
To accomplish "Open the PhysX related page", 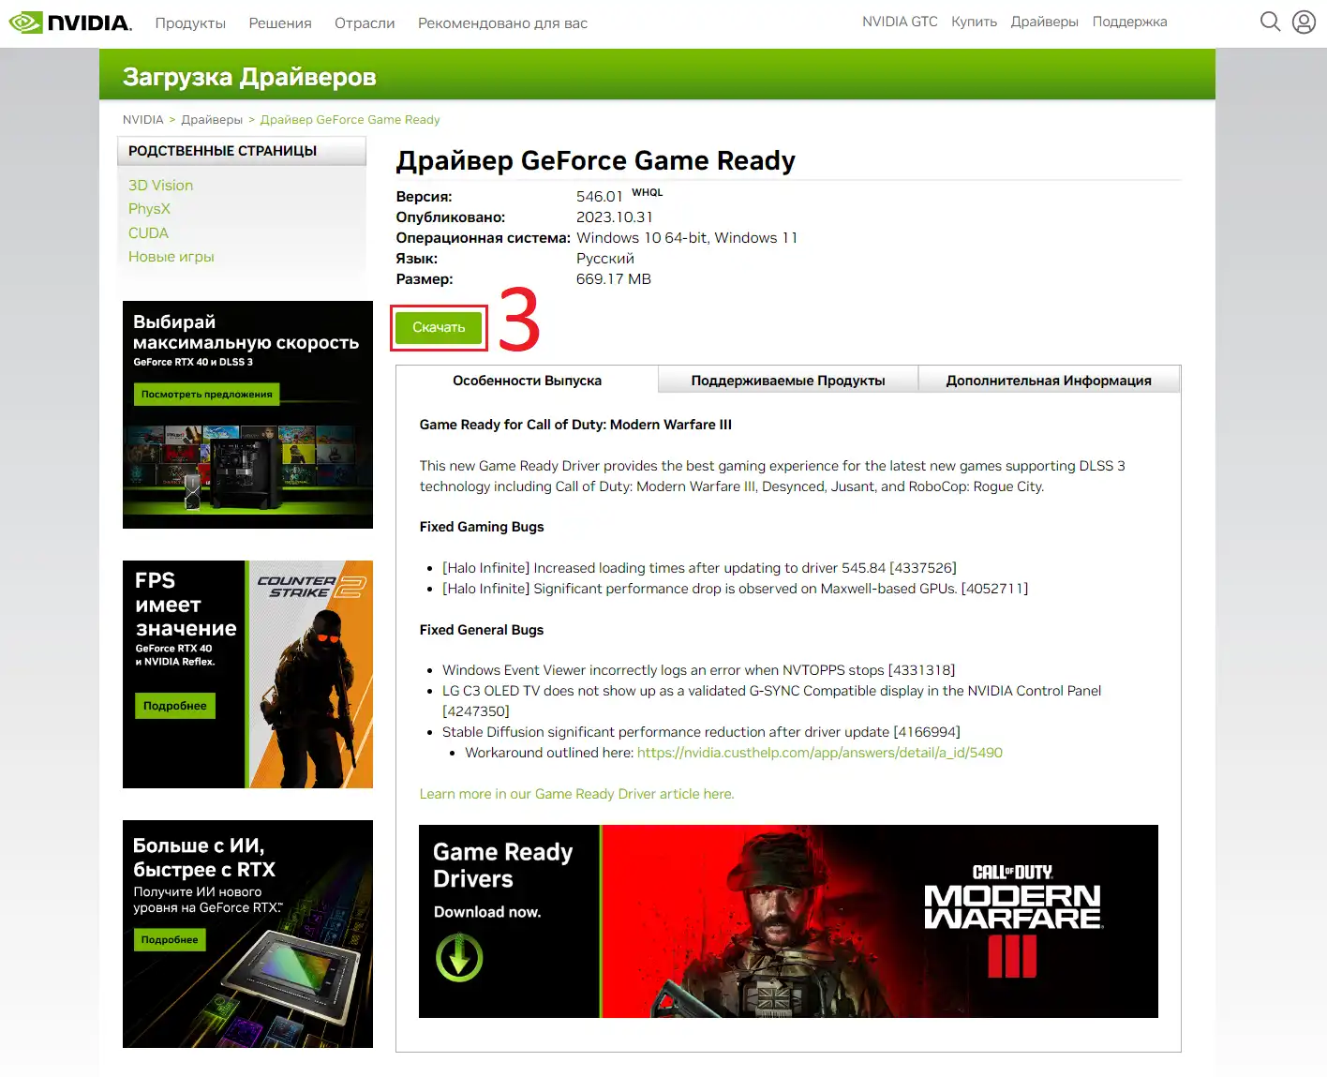I will click(x=149, y=209).
